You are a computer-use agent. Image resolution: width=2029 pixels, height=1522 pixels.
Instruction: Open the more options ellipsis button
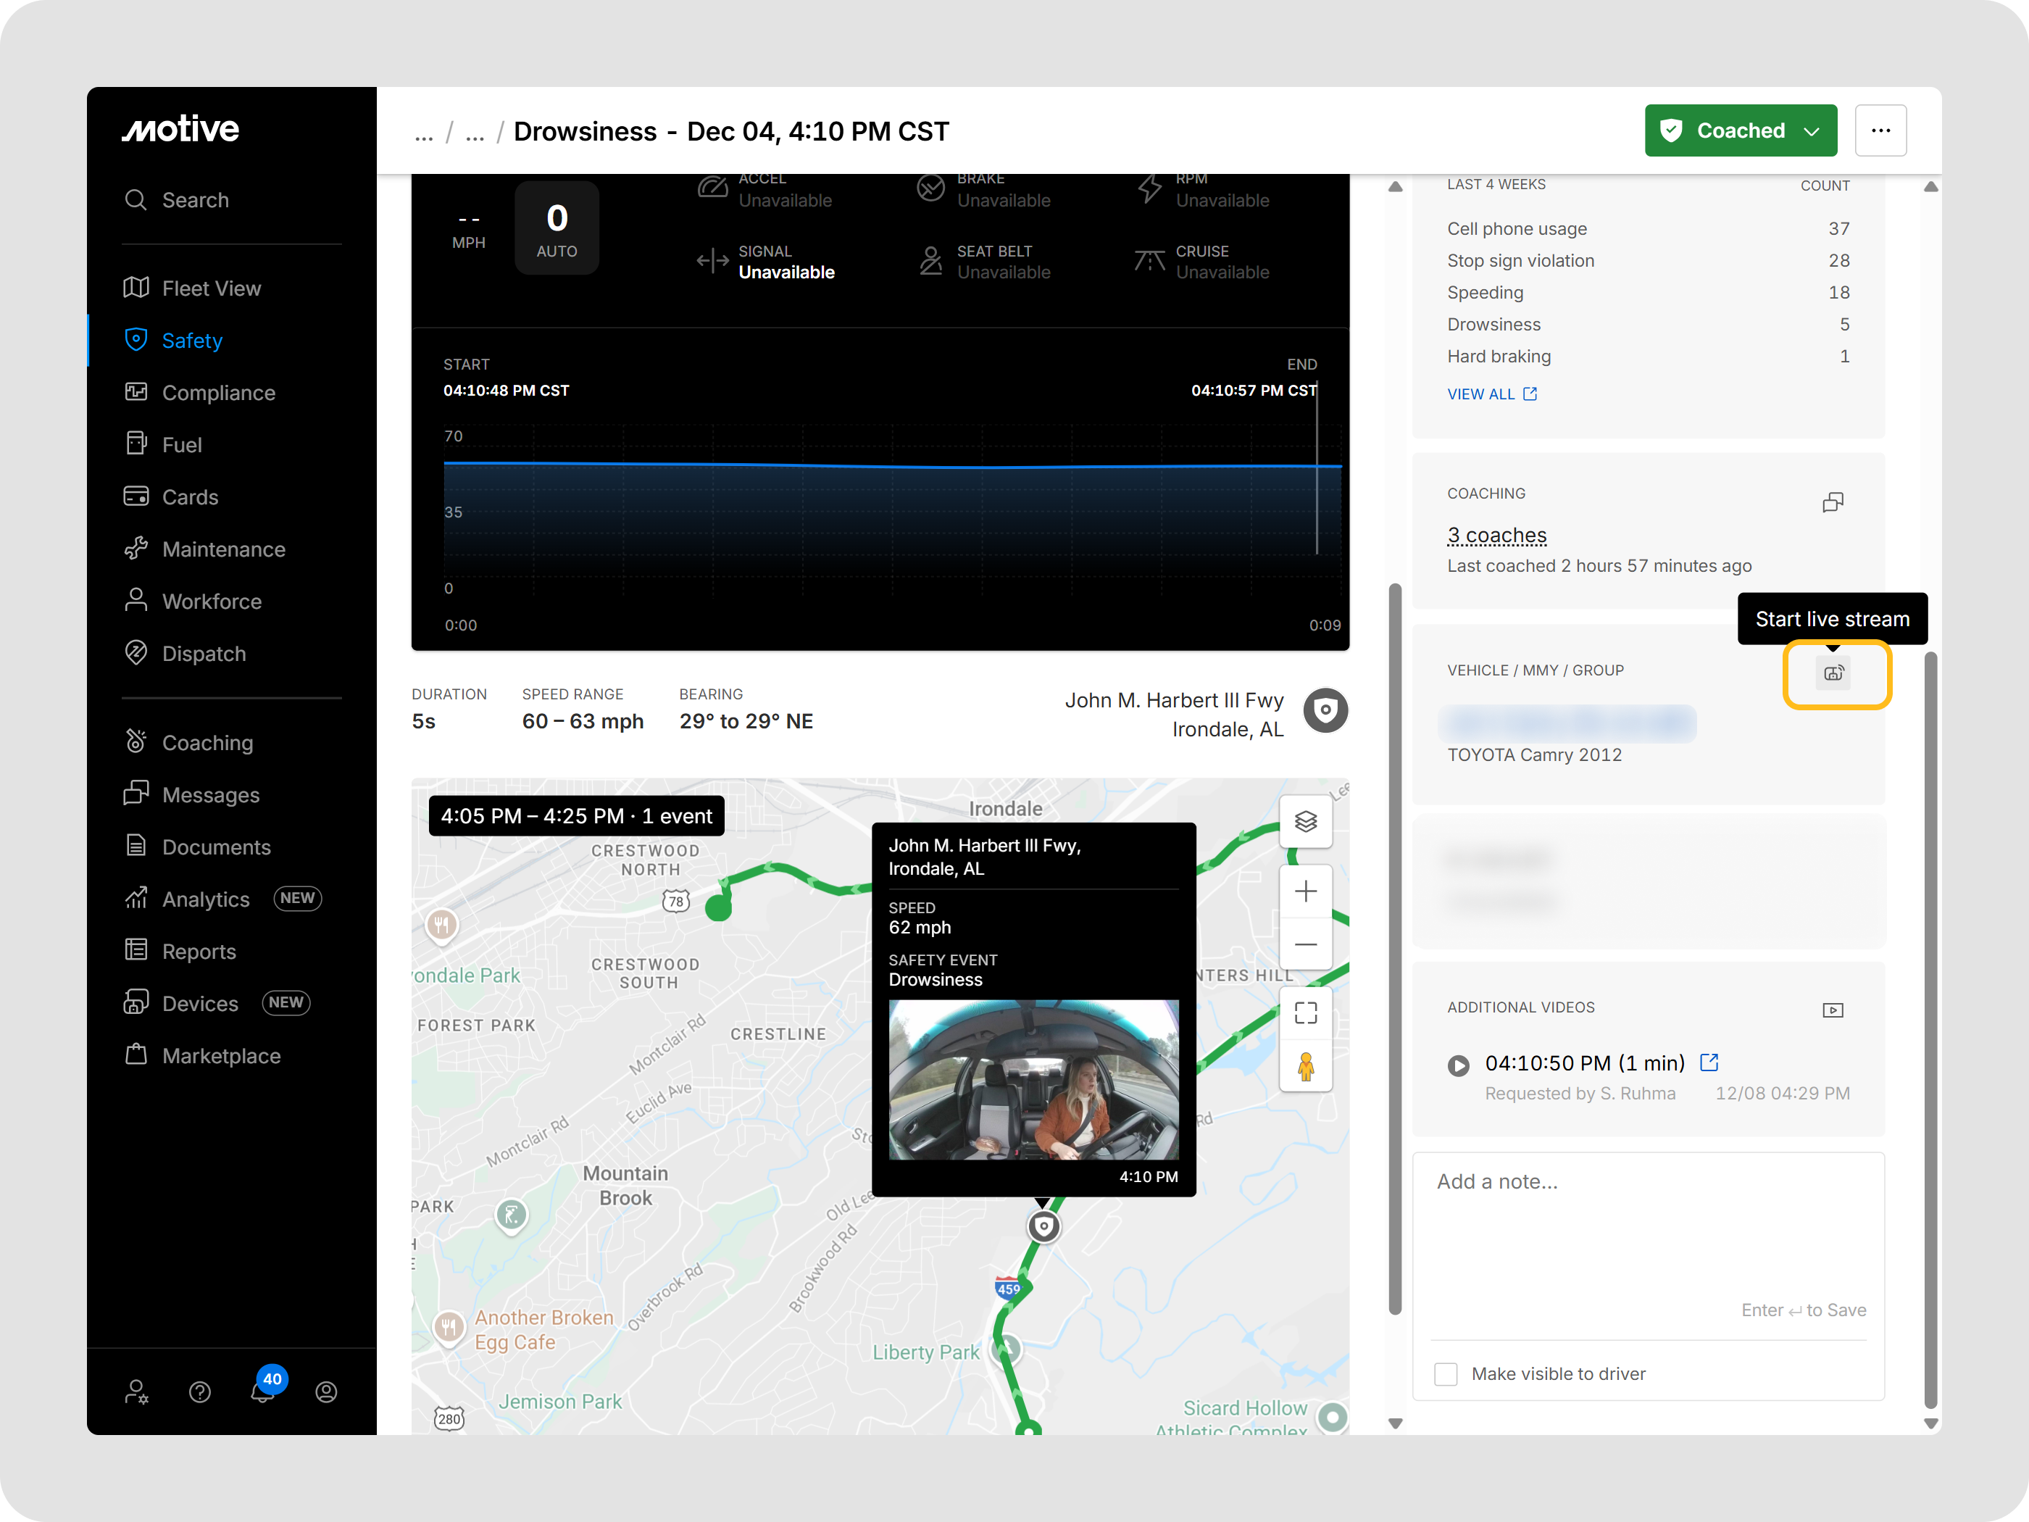tap(1880, 130)
